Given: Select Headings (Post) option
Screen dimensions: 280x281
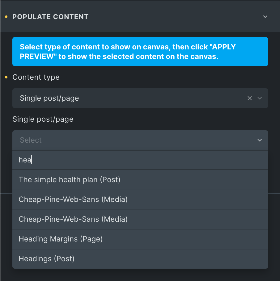Looking at the screenshot, I should pyautogui.click(x=140, y=259).
